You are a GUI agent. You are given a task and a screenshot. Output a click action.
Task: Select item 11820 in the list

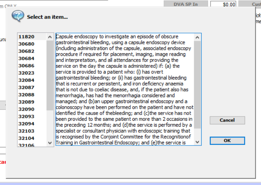click(31, 37)
